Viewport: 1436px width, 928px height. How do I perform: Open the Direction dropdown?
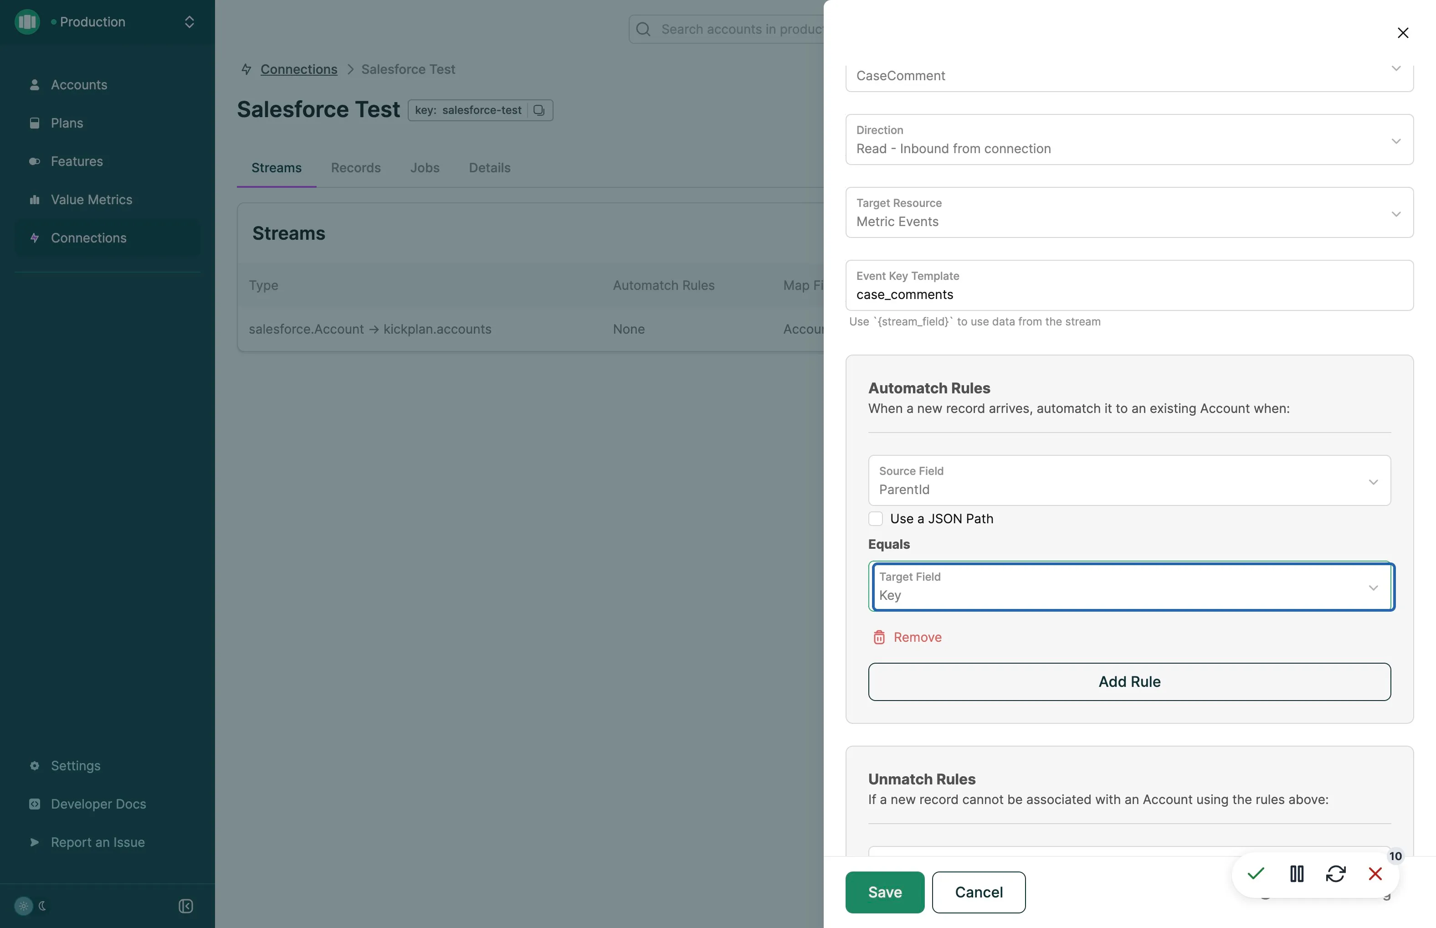[x=1129, y=140]
